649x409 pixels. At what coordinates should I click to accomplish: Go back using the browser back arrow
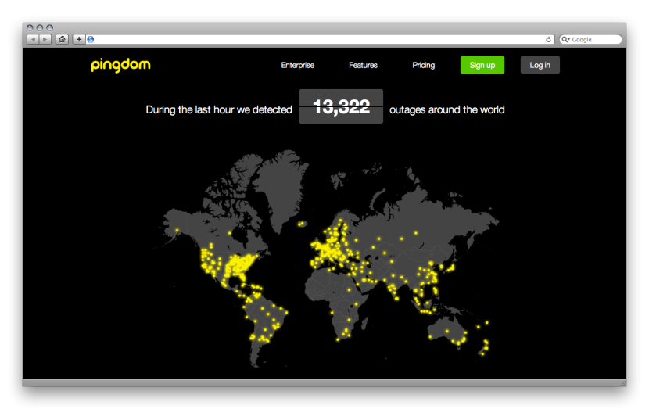click(x=33, y=39)
